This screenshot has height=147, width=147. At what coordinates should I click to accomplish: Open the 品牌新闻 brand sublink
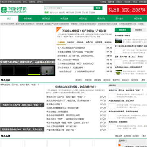pyautogui.click(x=127, y=136)
